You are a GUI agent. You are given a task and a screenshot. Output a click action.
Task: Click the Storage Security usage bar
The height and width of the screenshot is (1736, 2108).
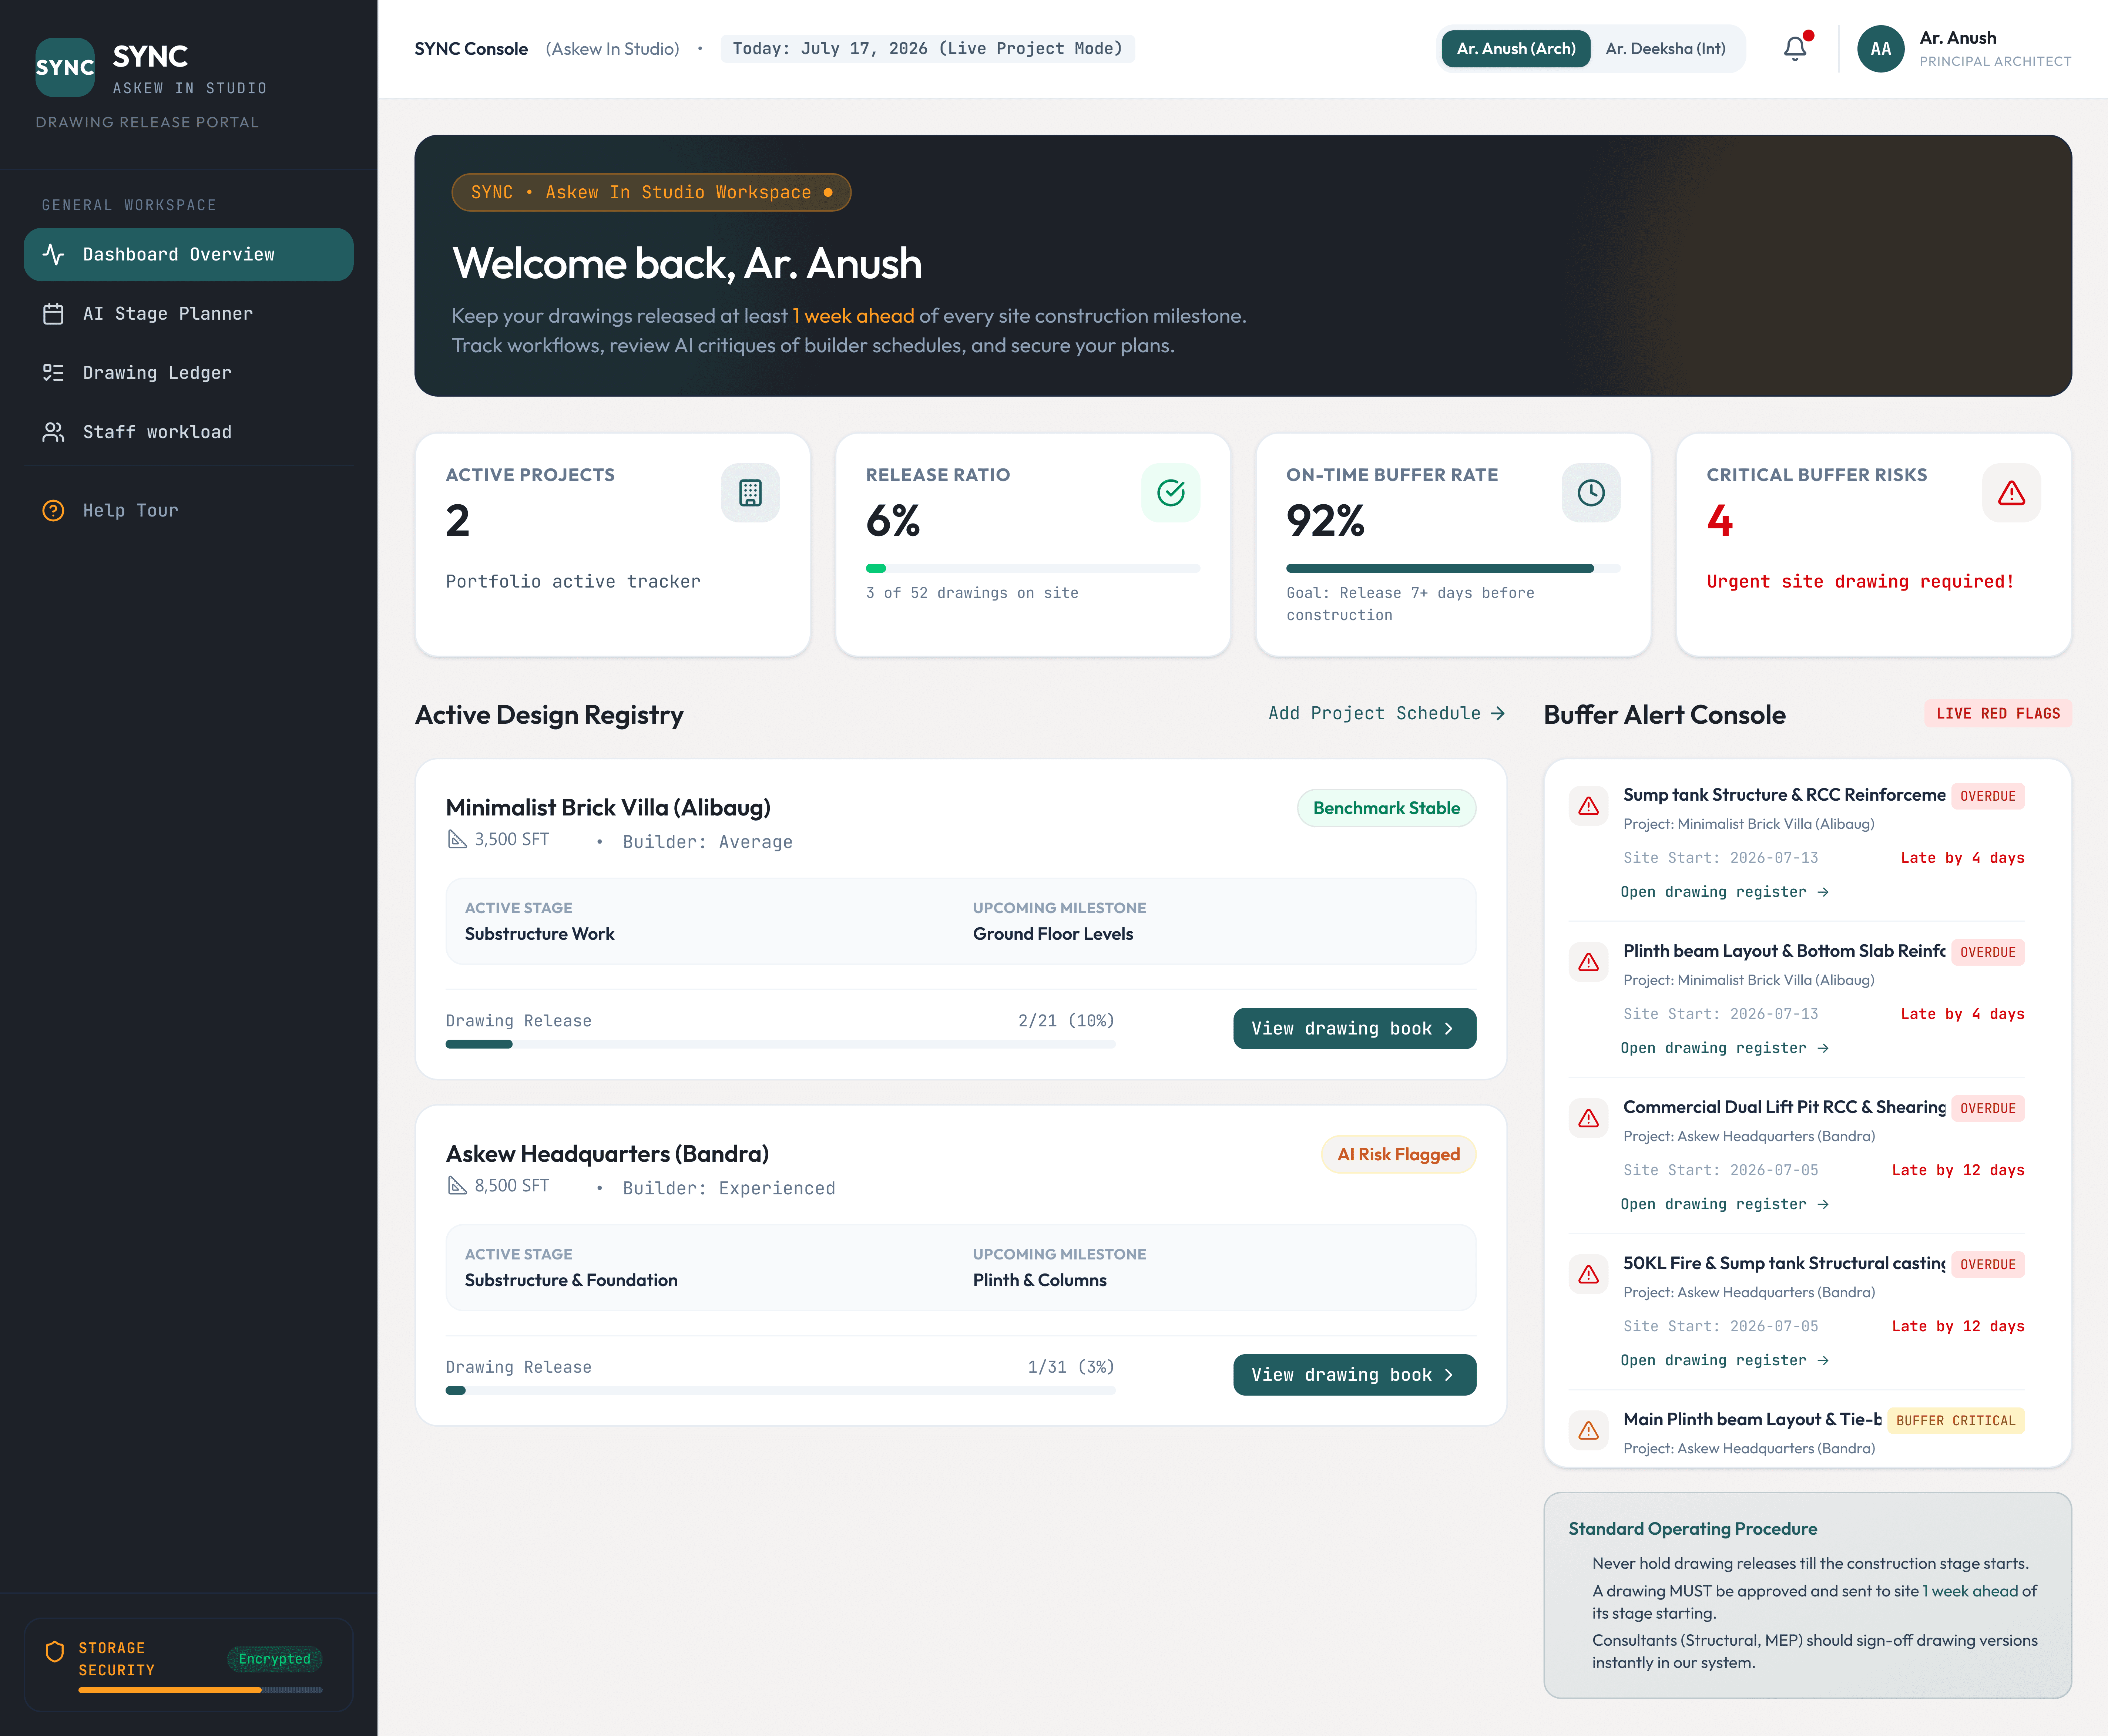[x=200, y=1690]
